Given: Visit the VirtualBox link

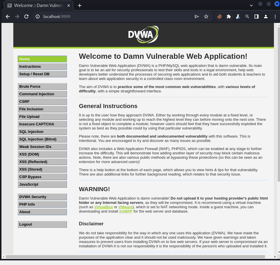Looking at the screenshot, I should [x=103, y=207].
